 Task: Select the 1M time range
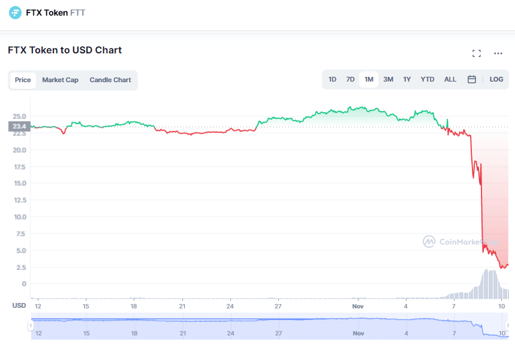click(x=369, y=80)
